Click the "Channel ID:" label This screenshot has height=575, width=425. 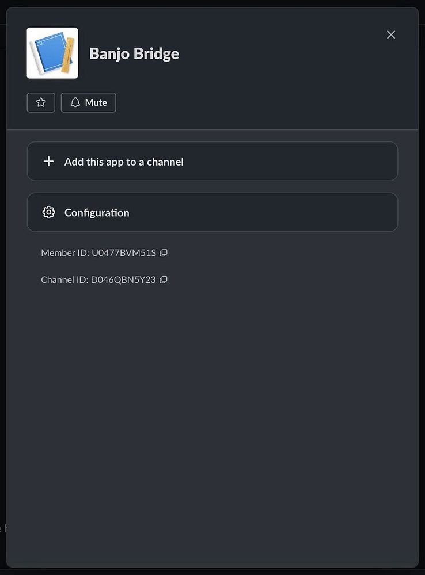(x=64, y=279)
